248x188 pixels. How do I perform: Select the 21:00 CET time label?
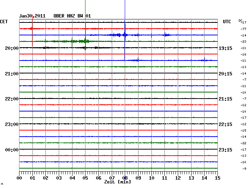pos(12,74)
